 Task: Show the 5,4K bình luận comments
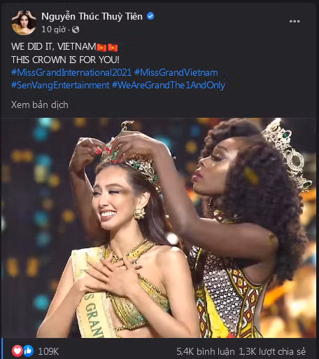(206, 351)
